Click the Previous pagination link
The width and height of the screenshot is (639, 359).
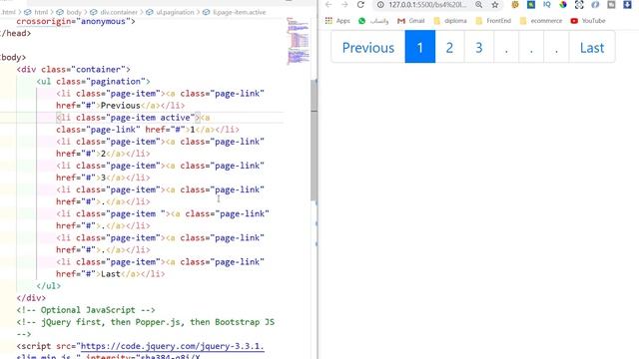[x=368, y=48]
